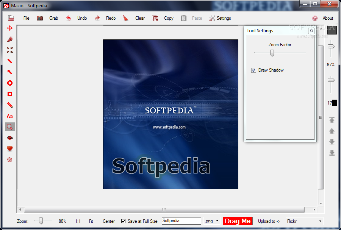
Task: Click Clear in the toolbar
Action: point(140,18)
